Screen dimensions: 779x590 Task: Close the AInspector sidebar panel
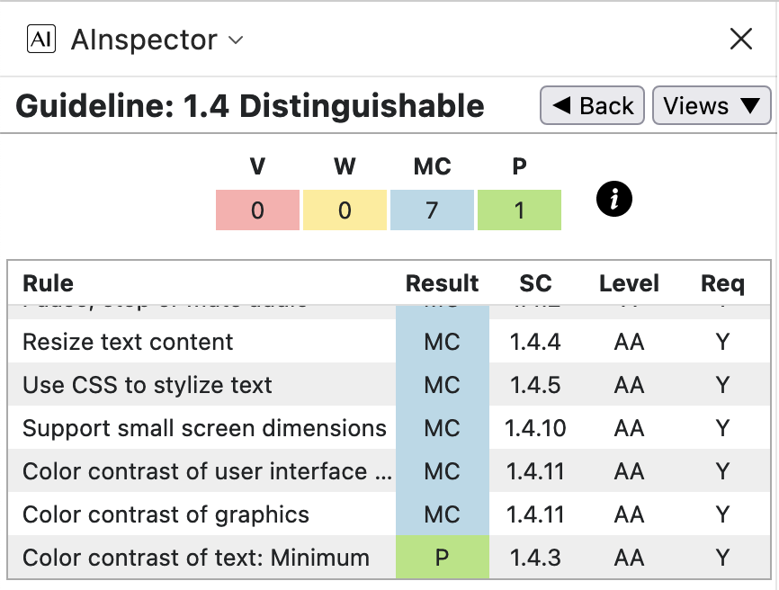pos(740,39)
